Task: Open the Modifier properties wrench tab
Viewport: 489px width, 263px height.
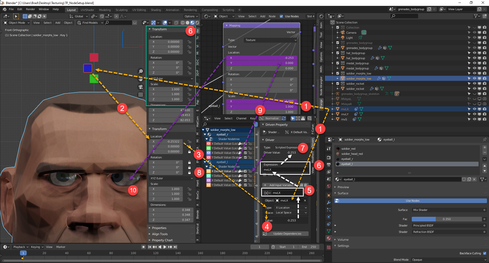Action: coord(329,203)
